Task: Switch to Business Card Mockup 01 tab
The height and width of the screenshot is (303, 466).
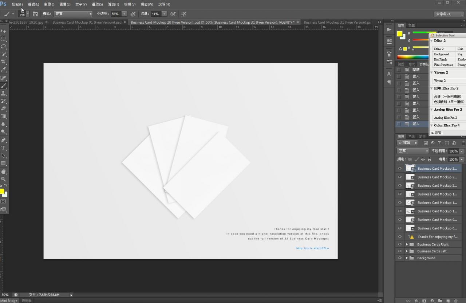Action: tap(87, 22)
